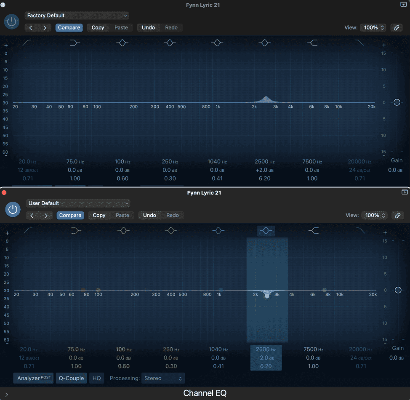Click the plus at the left scale top, top EQ
Screen dimensions: 410x400
click(6, 45)
